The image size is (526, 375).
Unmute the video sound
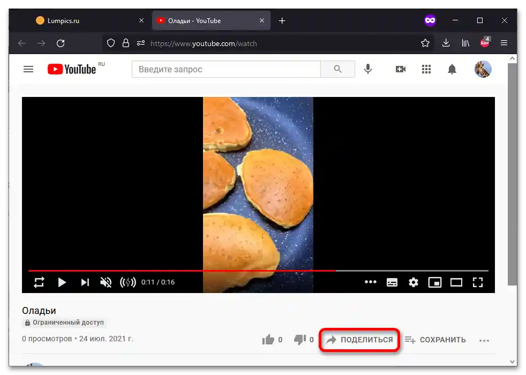[x=106, y=282]
